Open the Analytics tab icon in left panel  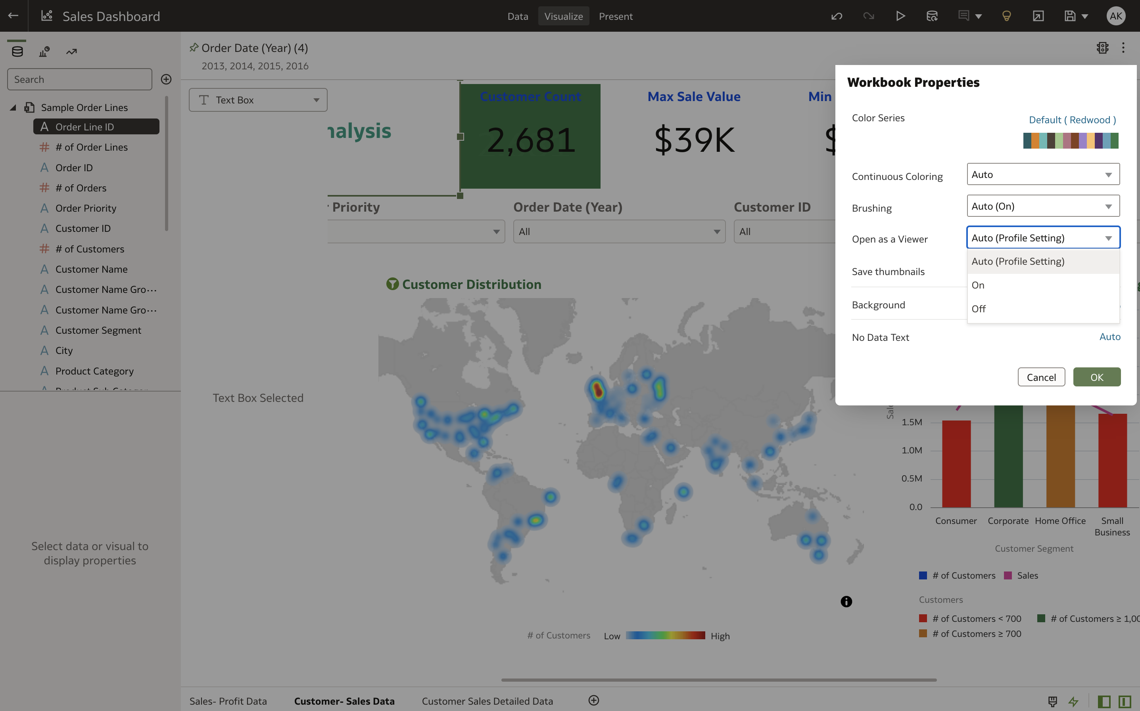[x=71, y=51]
